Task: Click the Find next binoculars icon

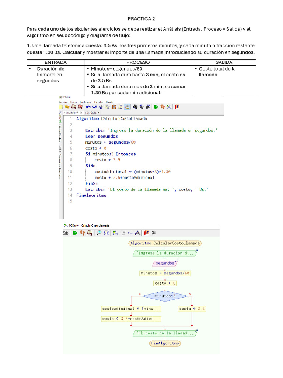Action: [x=148, y=107]
